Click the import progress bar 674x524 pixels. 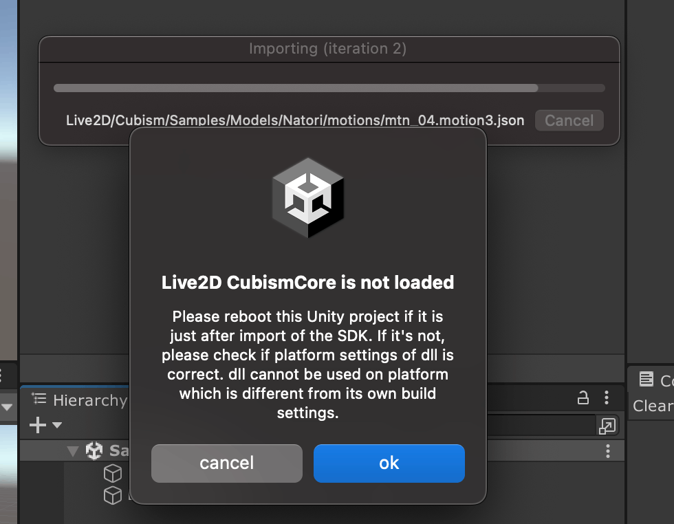(x=329, y=88)
